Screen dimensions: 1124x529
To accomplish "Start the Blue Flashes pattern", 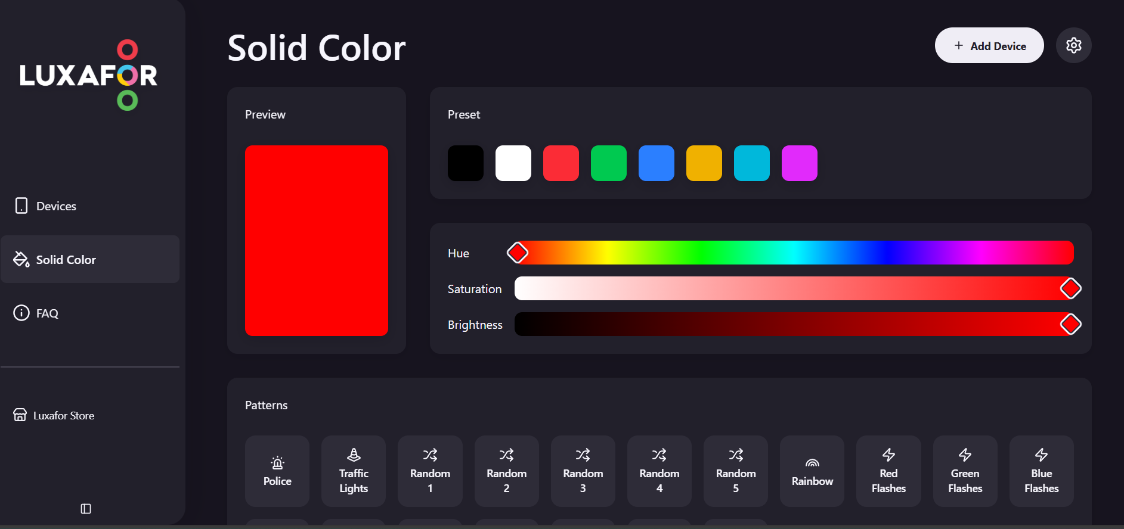I will (x=1041, y=471).
